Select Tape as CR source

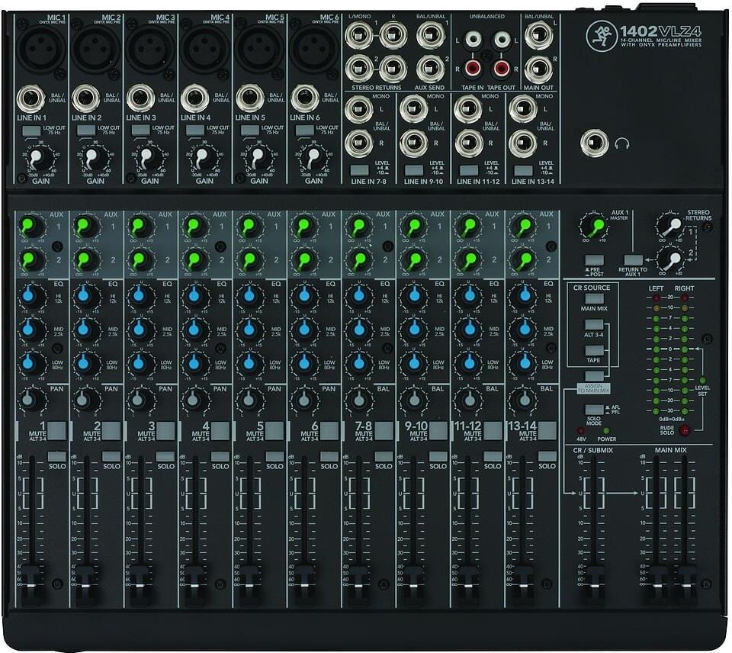tap(594, 350)
